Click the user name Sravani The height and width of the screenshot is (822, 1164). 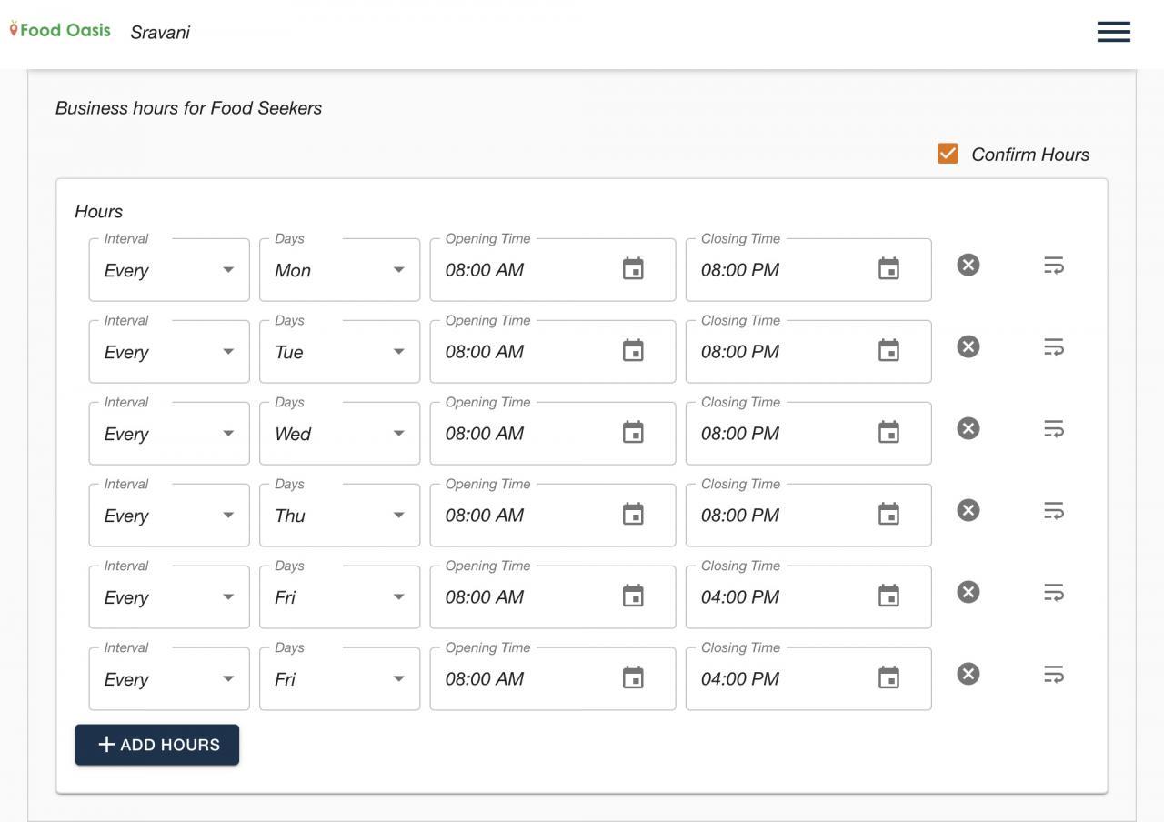tap(160, 33)
